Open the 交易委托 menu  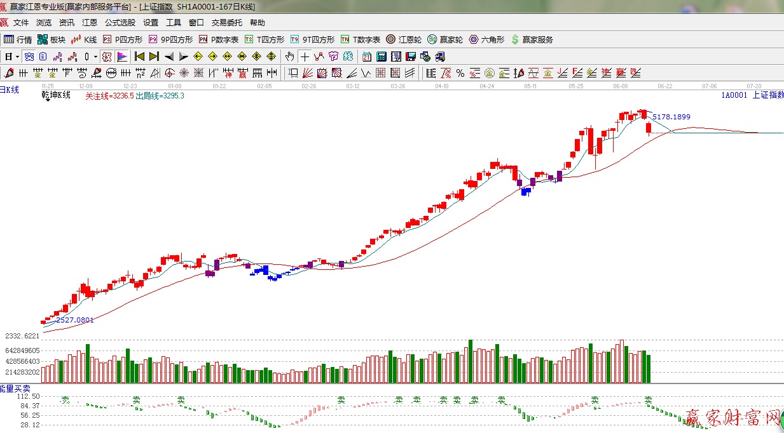227,23
